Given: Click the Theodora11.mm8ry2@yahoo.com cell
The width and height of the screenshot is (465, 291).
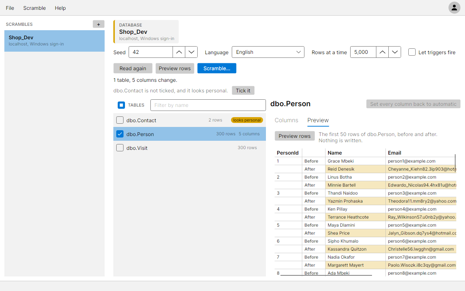Looking at the screenshot, I should [421, 201].
